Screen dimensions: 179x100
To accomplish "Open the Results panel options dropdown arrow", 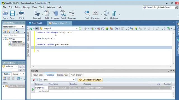I will pyautogui.click(x=168, y=71).
